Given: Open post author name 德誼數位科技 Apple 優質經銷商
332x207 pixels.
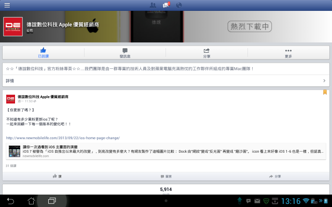Looking at the screenshot, I should point(43,97).
